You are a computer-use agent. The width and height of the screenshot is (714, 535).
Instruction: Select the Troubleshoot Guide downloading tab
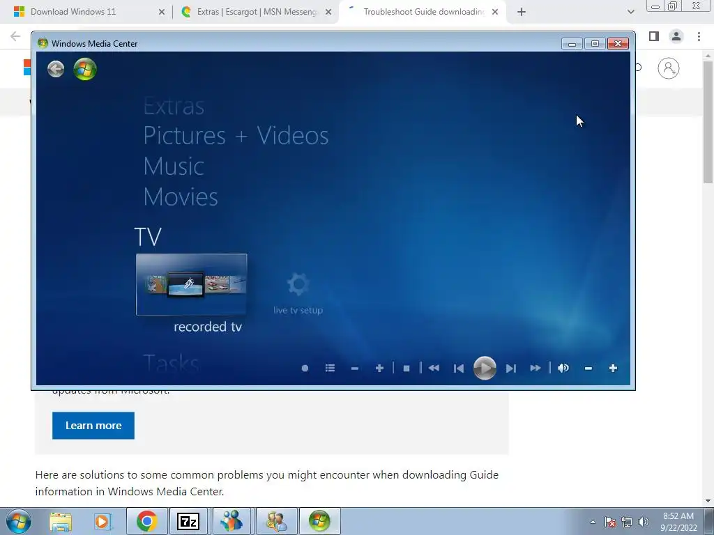423,12
